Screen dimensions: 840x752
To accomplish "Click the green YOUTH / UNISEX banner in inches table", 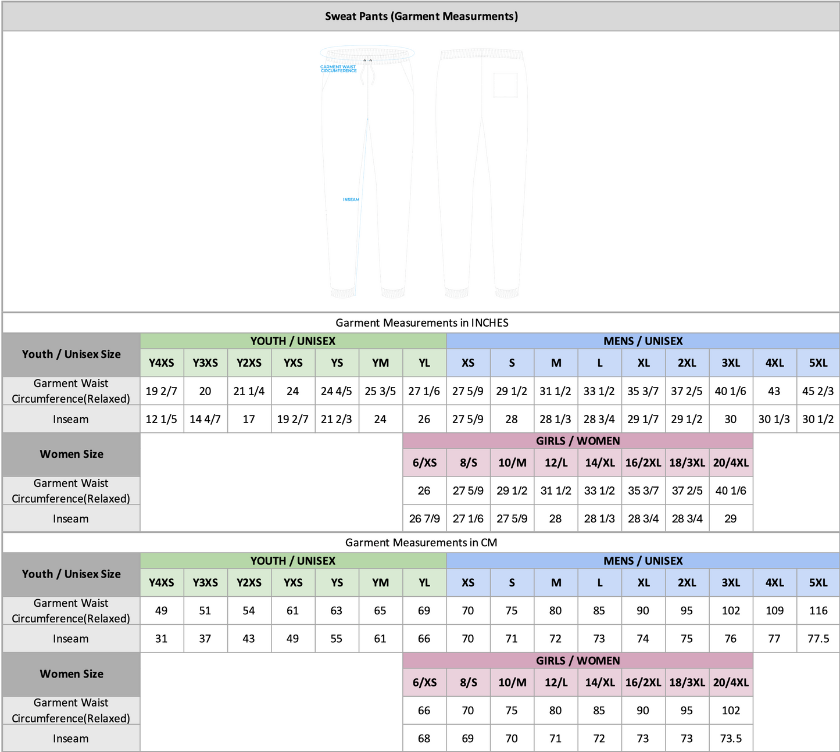I will coord(293,341).
